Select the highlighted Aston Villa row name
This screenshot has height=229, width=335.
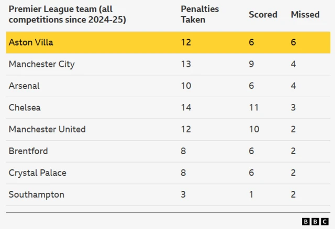click(x=31, y=42)
